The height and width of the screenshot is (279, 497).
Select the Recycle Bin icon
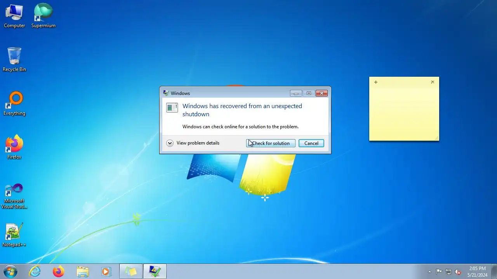(14, 60)
